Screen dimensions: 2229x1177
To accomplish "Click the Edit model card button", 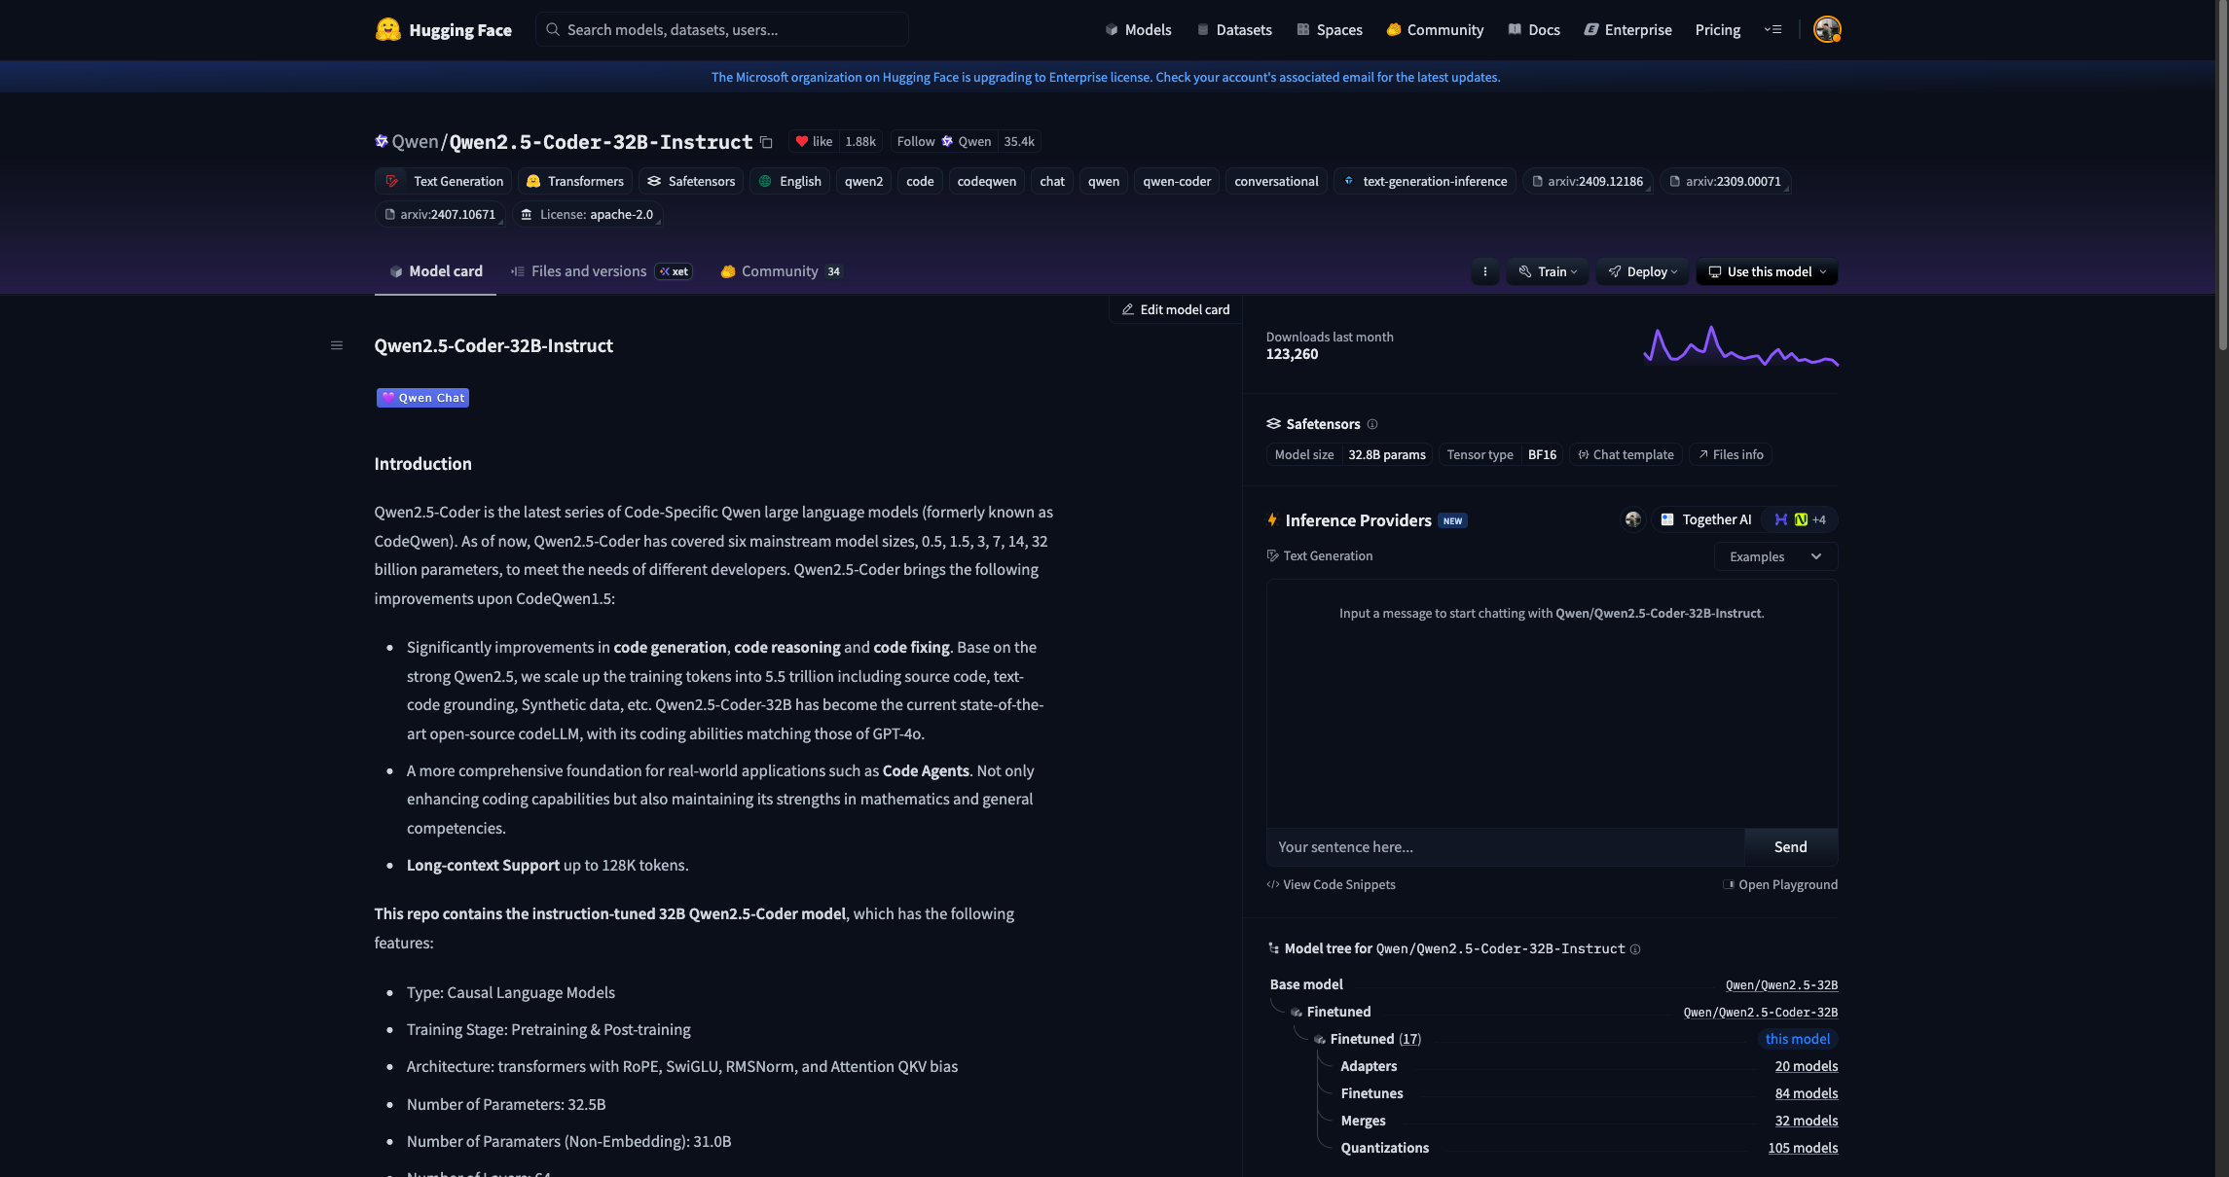I will 1175,309.
